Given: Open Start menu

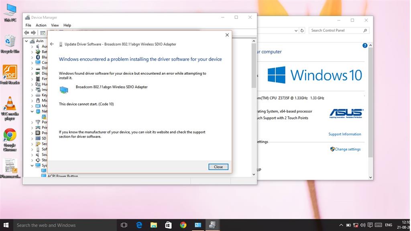Looking at the screenshot, I should click(x=6, y=225).
